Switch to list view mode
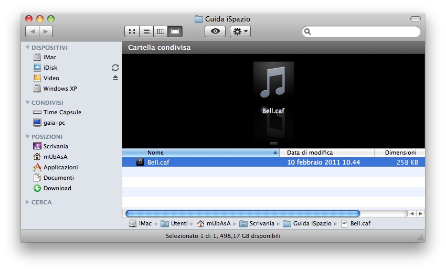The width and height of the screenshot is (446, 271). click(x=146, y=31)
